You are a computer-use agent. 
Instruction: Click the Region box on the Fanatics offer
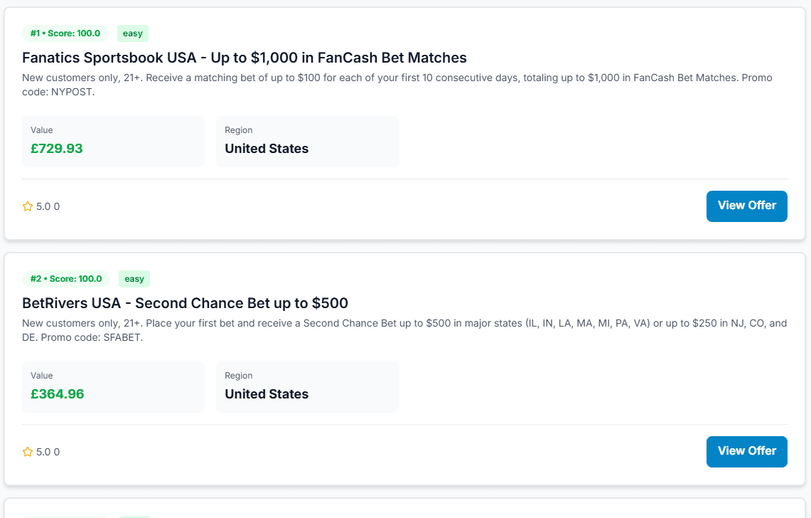(307, 141)
